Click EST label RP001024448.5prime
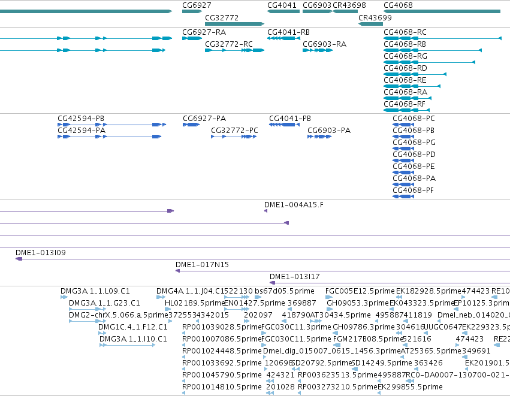 222,351
